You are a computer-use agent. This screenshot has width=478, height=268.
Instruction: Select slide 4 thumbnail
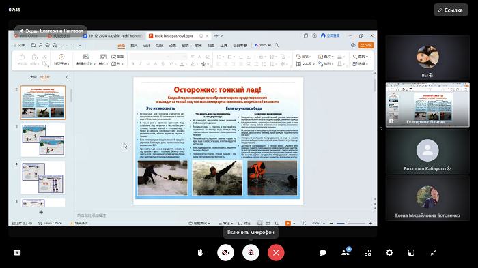(43, 177)
